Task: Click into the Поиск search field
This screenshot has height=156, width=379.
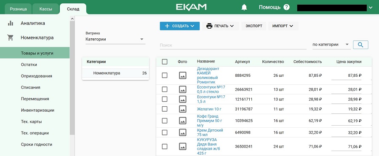Action: click(x=233, y=45)
